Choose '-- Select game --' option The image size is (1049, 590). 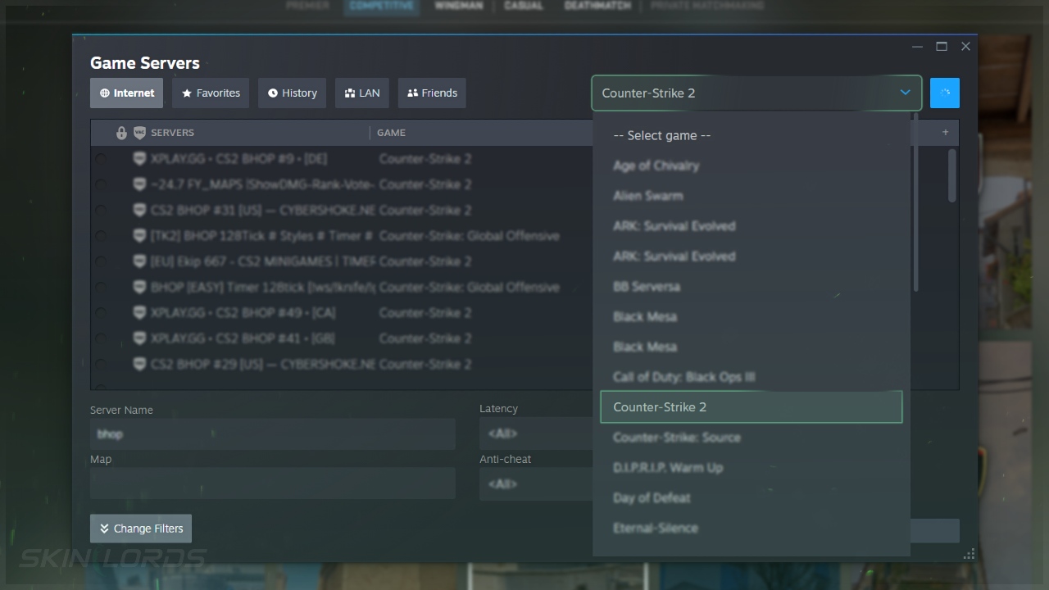752,135
